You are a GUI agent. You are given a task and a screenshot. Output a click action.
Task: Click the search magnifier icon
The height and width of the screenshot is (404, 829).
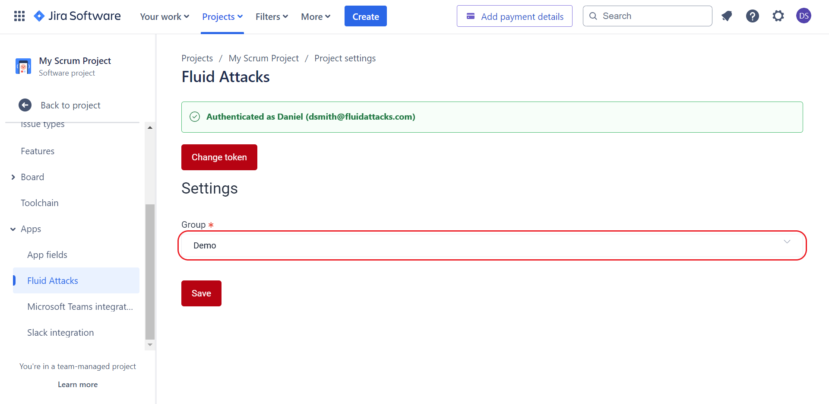[593, 16]
